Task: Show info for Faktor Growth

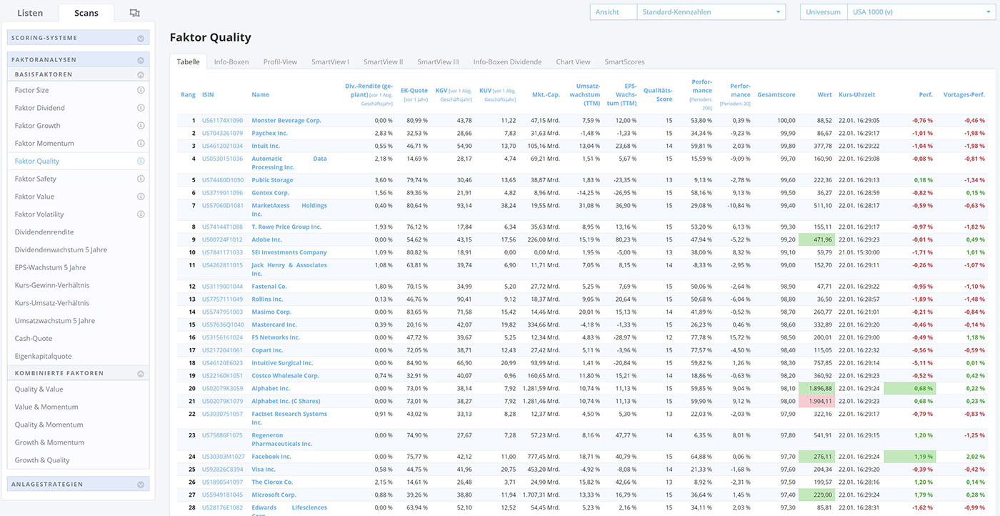Action: (141, 126)
